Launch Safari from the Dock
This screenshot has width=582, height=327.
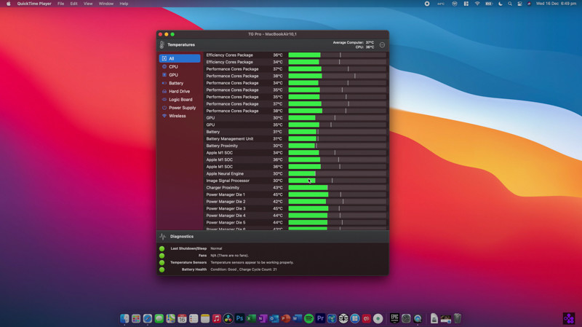[148, 318]
